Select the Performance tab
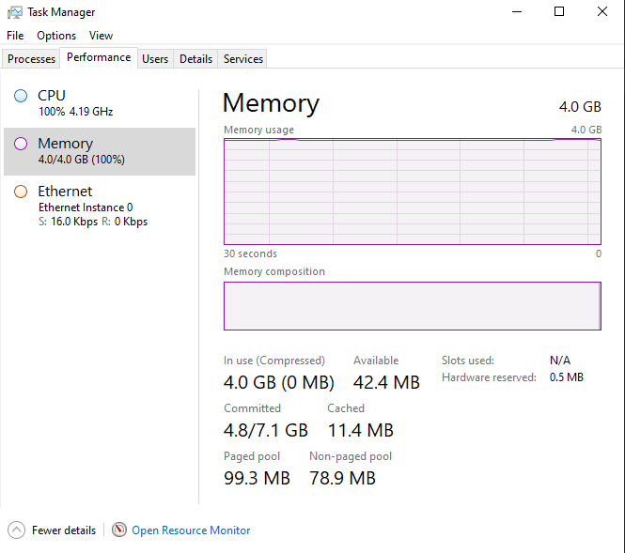Screen dimensions: 625x553 [99, 57]
